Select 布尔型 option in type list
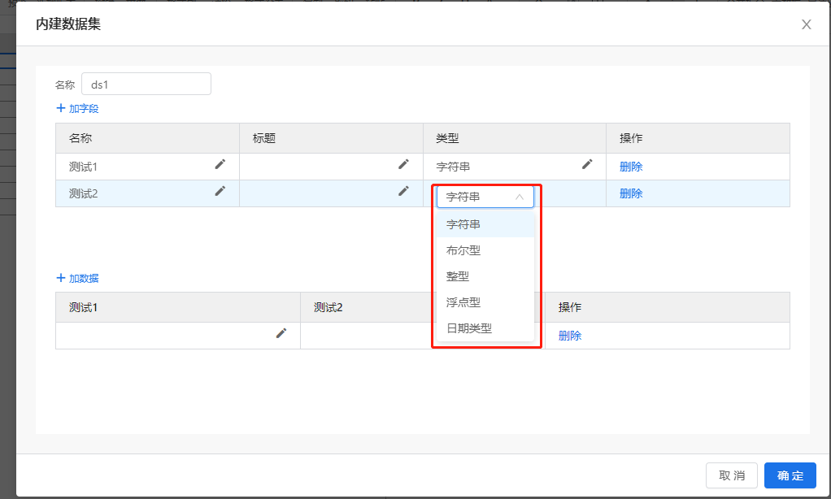 (485, 250)
